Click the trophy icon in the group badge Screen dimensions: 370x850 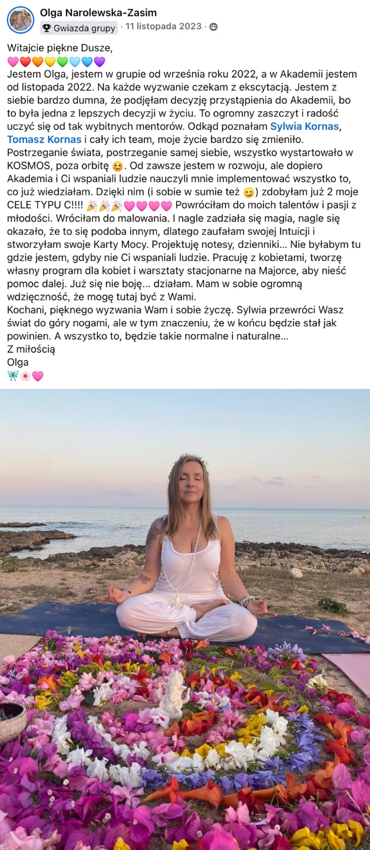(47, 28)
